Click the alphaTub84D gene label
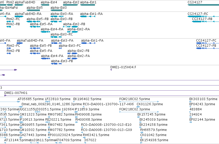The height and width of the screenshot is (144, 219). [x=25, y=2]
